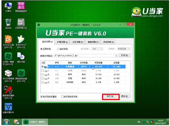Select the 软件 volume label cell
This screenshot has height=126, width=170.
[x=70, y=74]
